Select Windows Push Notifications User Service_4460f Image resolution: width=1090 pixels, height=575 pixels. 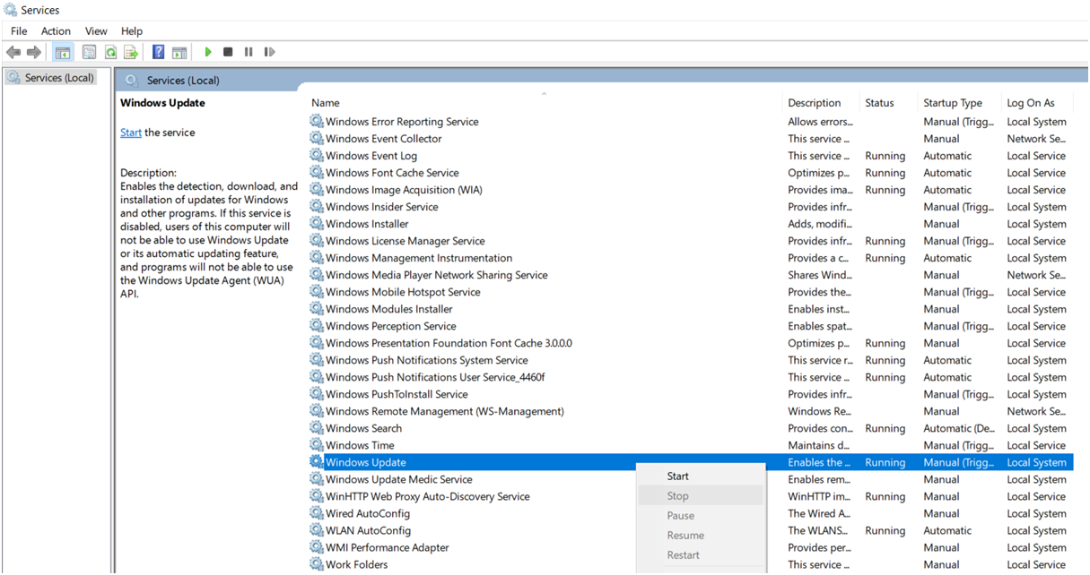click(x=435, y=377)
